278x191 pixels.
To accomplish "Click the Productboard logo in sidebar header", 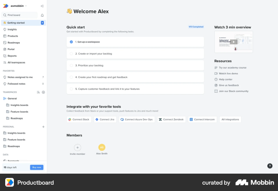I will tap(6, 6).
